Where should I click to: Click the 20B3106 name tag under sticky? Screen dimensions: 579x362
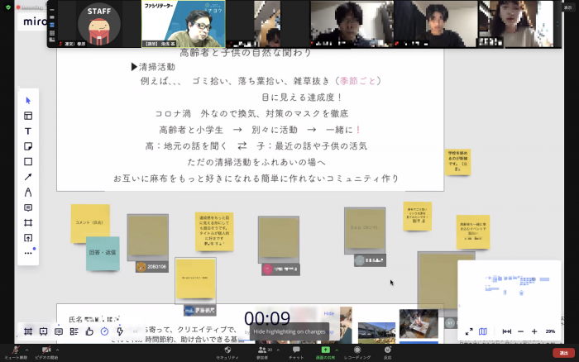pyautogui.click(x=152, y=266)
